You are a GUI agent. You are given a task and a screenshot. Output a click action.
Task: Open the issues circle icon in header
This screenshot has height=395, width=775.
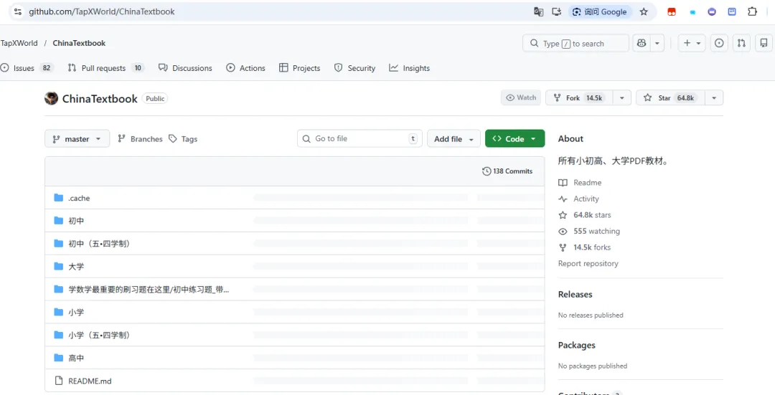(719, 44)
